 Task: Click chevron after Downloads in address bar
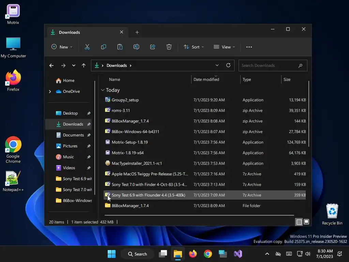(131, 65)
